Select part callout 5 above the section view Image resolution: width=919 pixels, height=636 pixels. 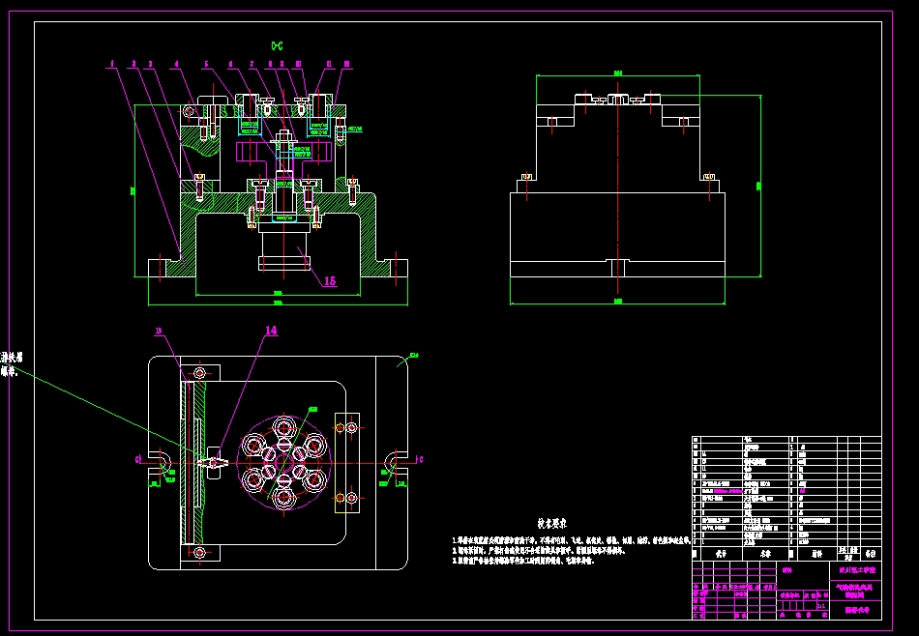click(x=206, y=64)
